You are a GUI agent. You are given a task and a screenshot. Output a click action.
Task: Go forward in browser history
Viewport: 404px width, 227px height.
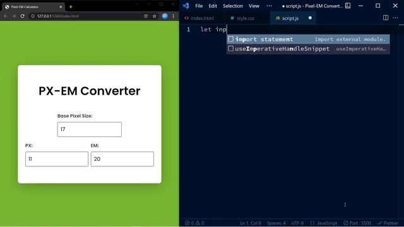[x=14, y=16]
